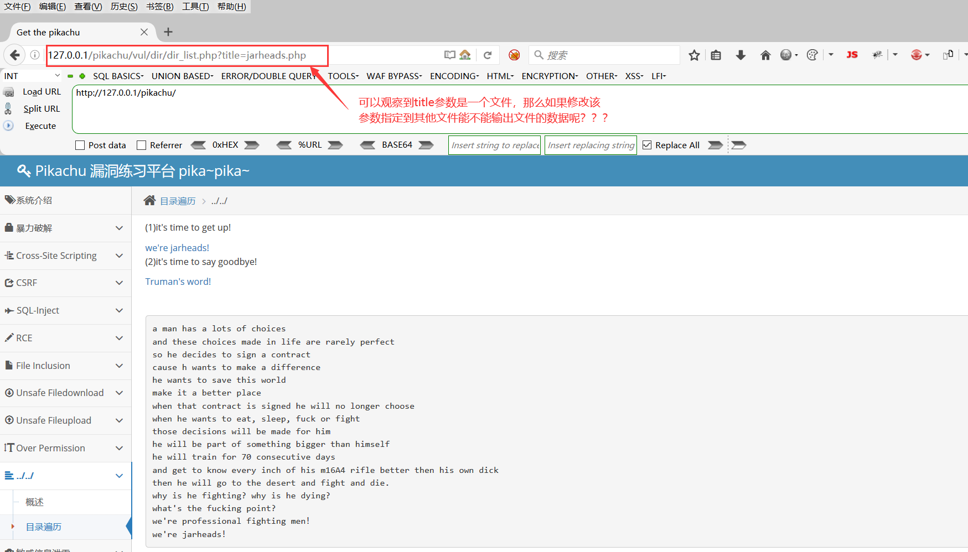The width and height of the screenshot is (968, 552).
Task: Click the green plus HackBar icon
Action: (82, 76)
